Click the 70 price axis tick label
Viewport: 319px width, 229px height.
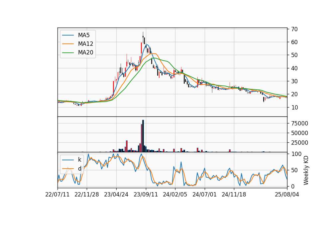(294, 29)
